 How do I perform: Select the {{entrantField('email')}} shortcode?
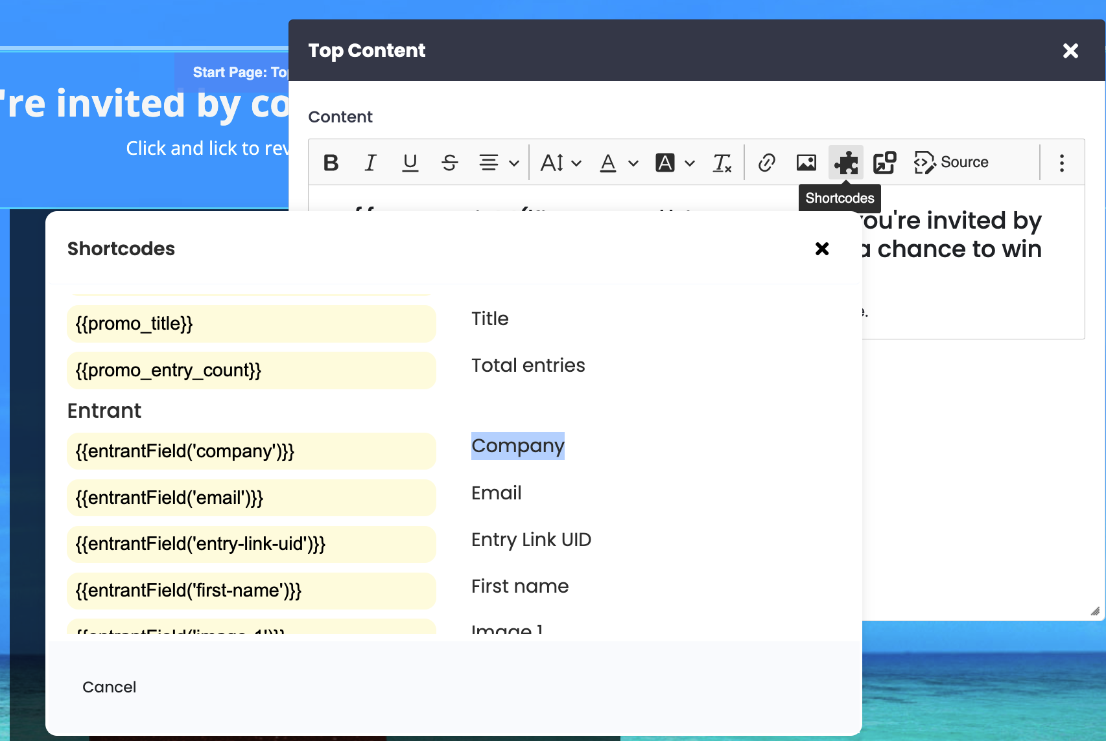(x=252, y=497)
